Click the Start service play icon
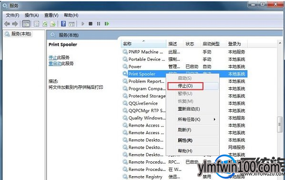This screenshot has width=285, height=180. click(x=83, y=24)
